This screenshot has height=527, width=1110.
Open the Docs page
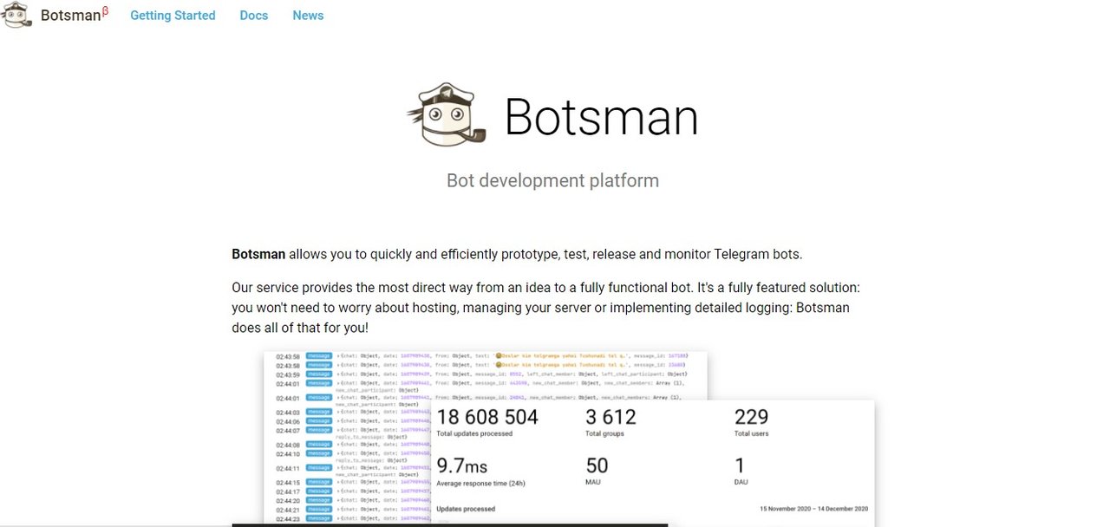click(254, 16)
